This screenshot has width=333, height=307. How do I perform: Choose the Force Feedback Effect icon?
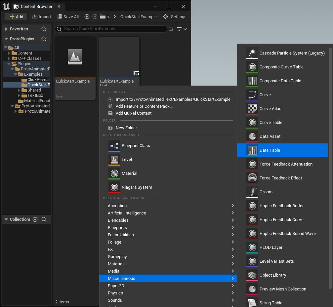tap(252, 178)
